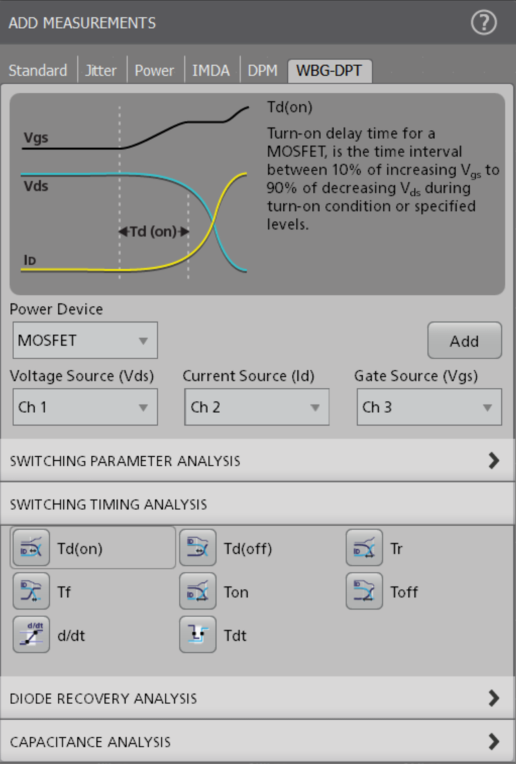This screenshot has width=516, height=764.
Task: Choose the Td(off) measurement icon
Action: click(x=198, y=548)
